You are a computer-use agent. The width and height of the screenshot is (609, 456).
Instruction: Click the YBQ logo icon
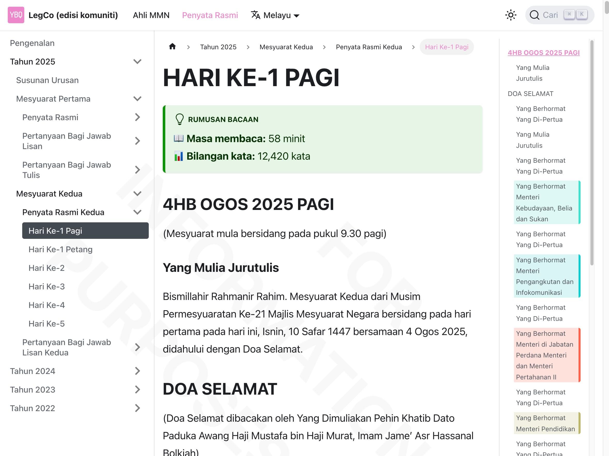click(x=16, y=15)
